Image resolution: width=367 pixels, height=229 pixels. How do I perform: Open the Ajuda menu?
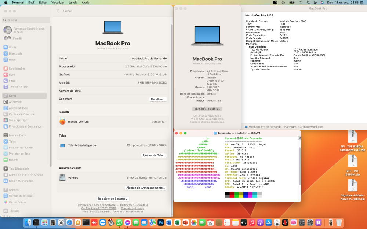[x=86, y=3]
